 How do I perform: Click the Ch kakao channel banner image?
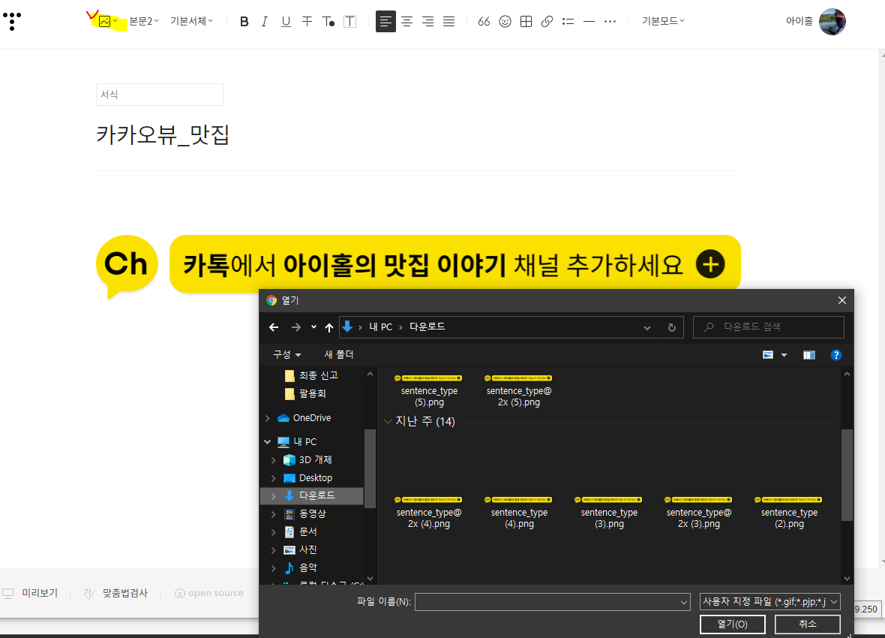click(x=418, y=266)
